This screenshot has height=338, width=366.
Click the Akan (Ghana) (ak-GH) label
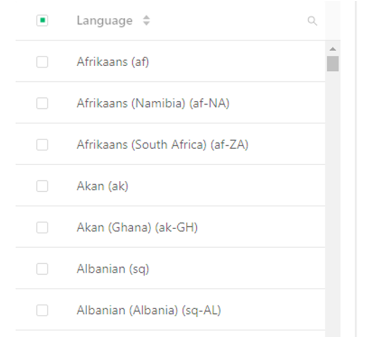pyautogui.click(x=137, y=227)
